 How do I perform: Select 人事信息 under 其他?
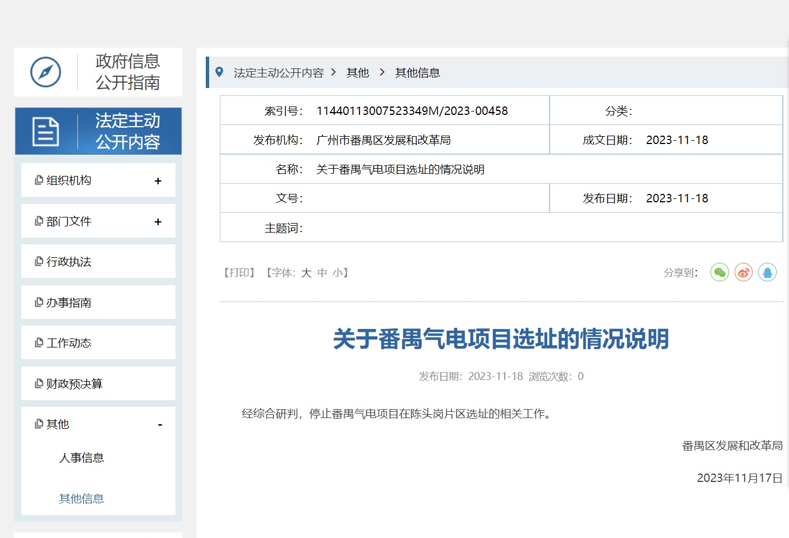click(81, 458)
